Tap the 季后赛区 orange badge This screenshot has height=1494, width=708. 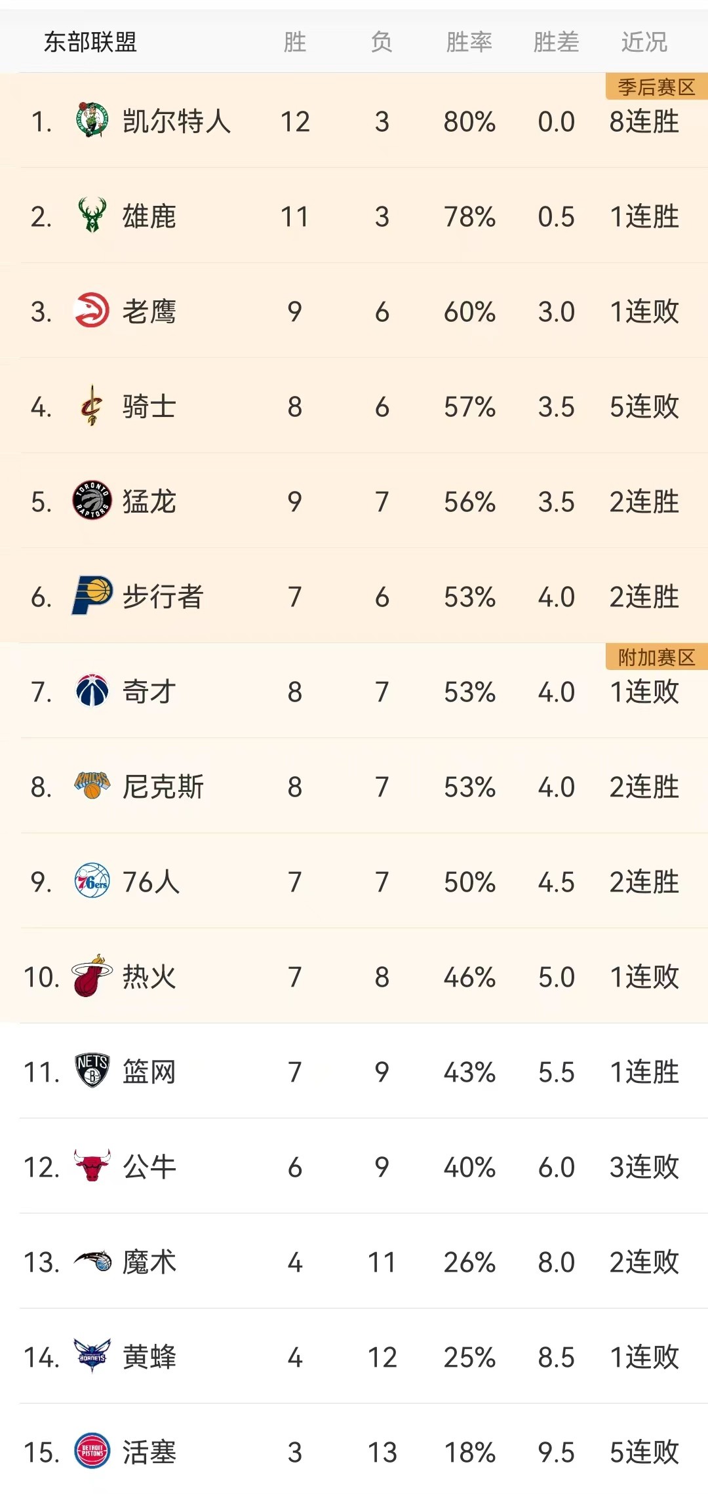pyautogui.click(x=656, y=87)
